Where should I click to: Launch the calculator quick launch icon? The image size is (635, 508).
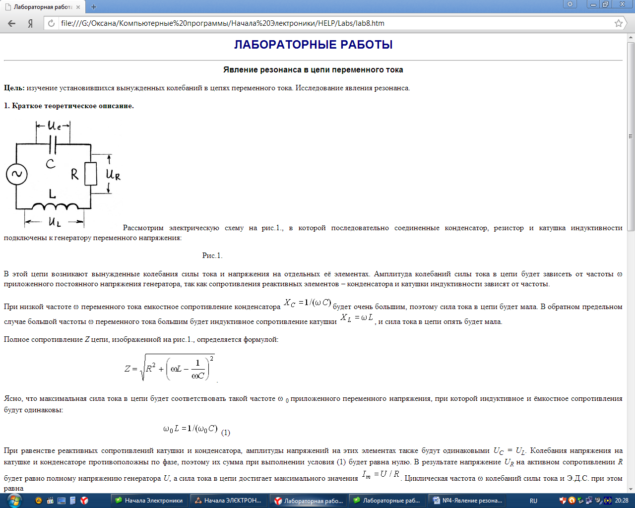pos(73,501)
